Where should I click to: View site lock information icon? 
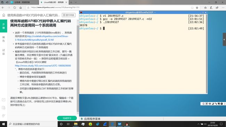[28, 8]
